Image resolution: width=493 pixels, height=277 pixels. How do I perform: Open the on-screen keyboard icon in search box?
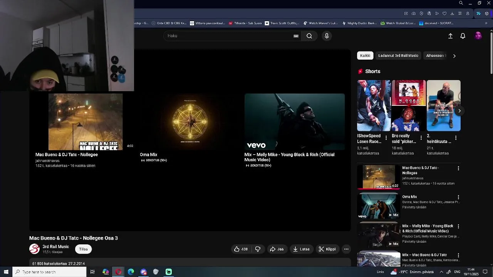296,36
